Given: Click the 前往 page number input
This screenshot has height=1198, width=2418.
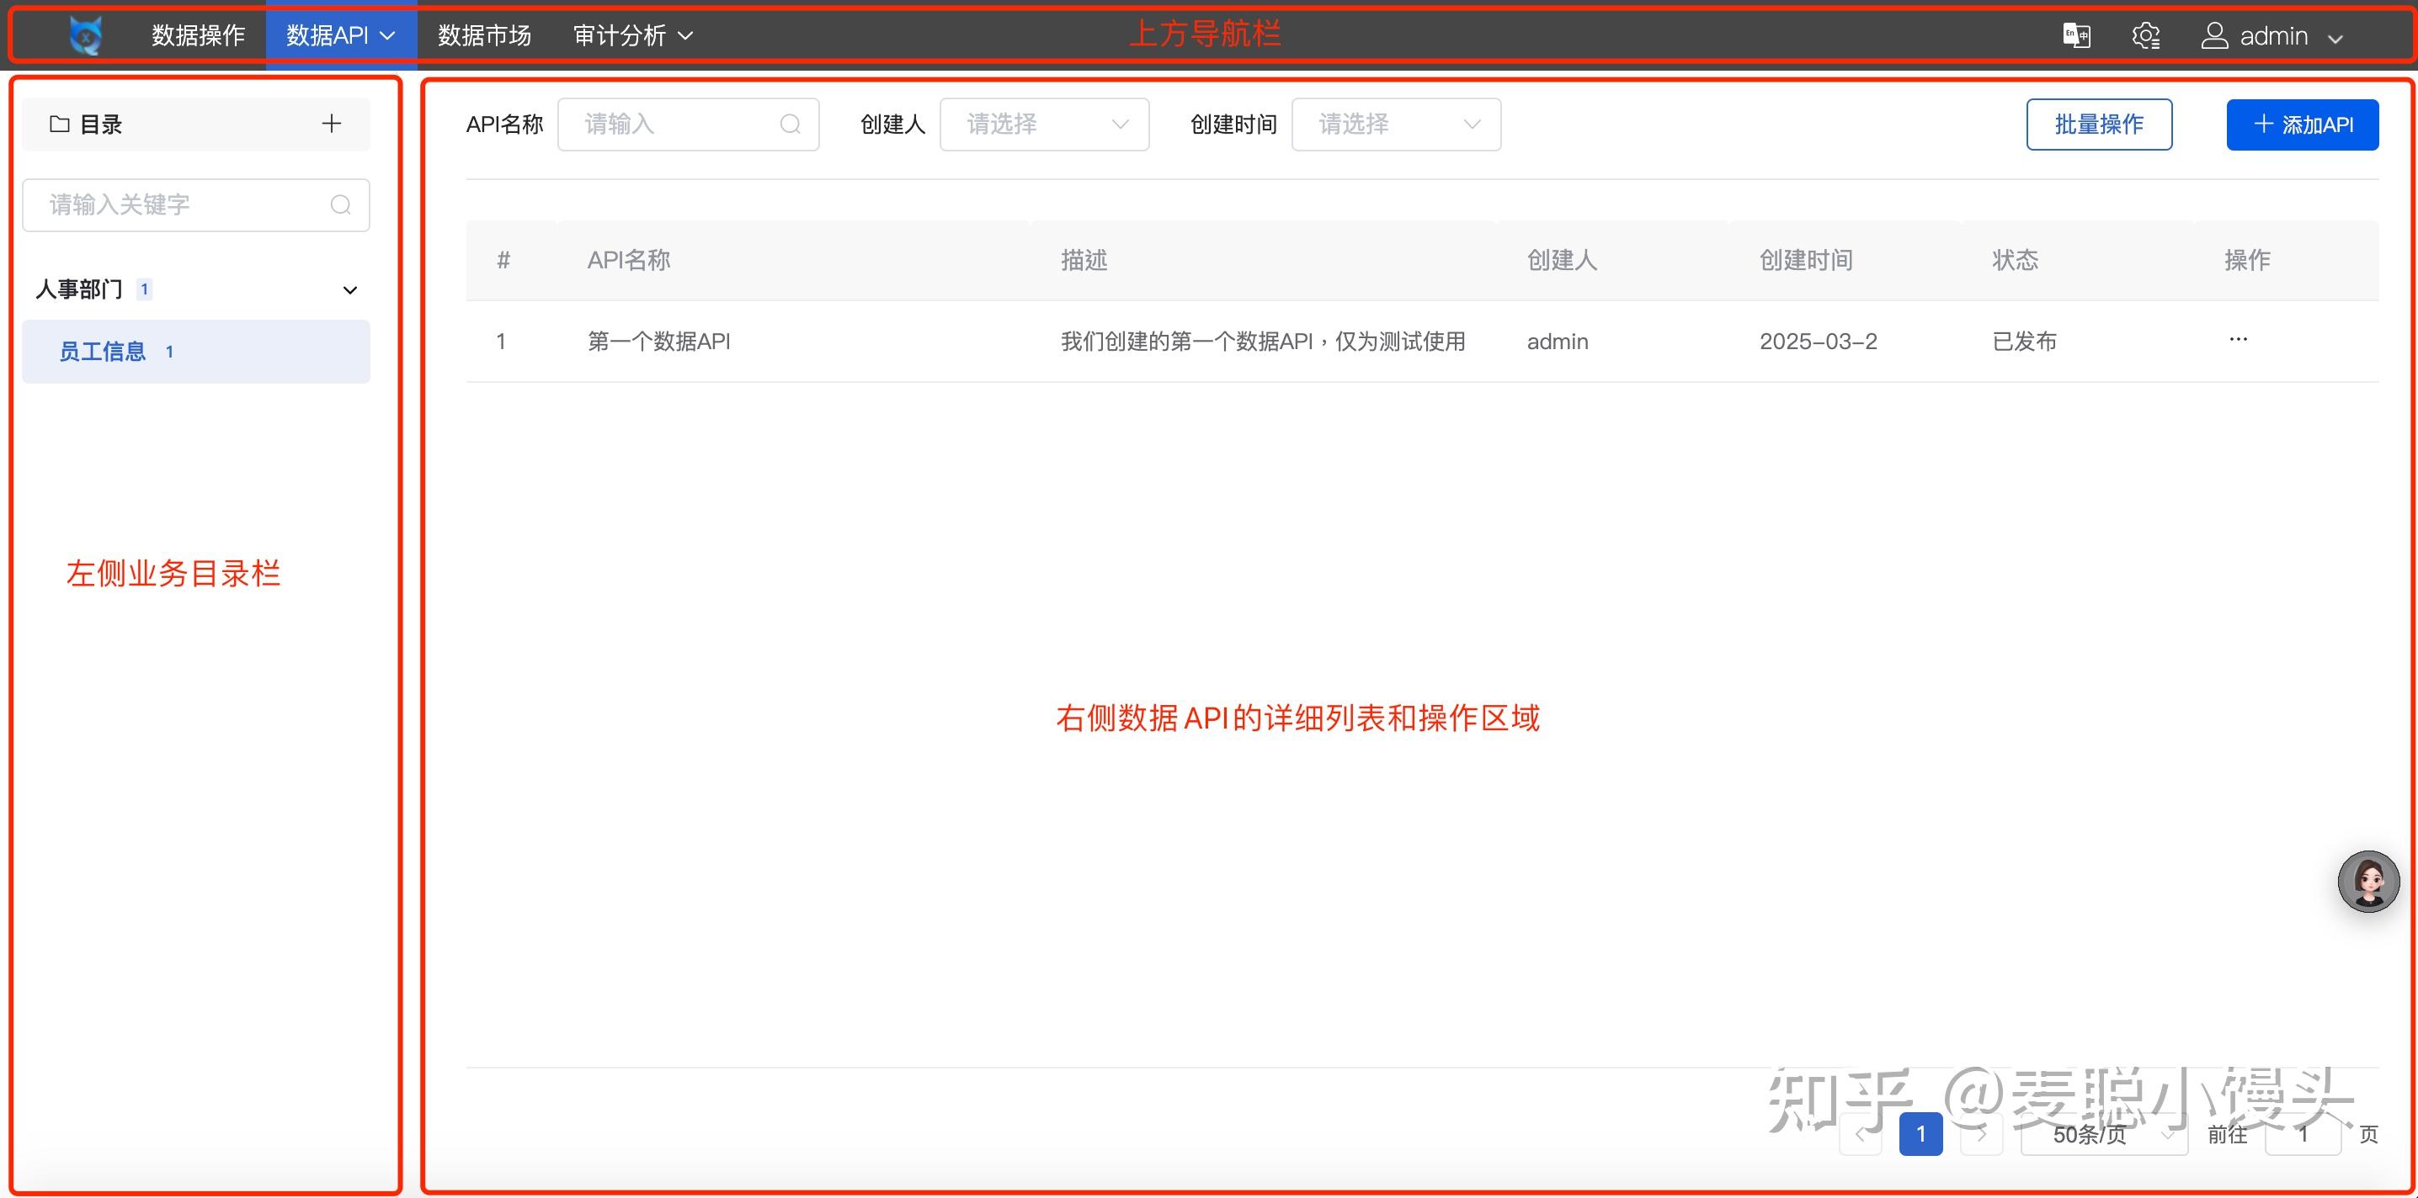Looking at the screenshot, I should pyautogui.click(x=2303, y=1134).
